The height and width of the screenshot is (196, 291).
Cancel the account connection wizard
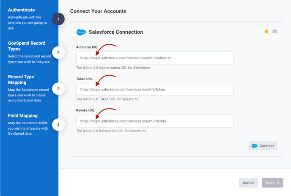249,182
